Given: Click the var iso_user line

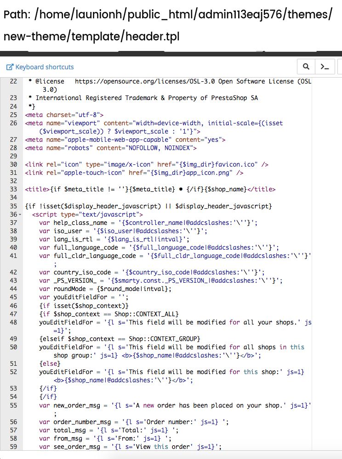Looking at the screenshot, I should tap(123, 231).
